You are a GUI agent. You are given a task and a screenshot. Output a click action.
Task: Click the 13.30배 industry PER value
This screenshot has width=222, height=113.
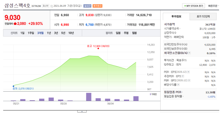[x=210, y=92]
